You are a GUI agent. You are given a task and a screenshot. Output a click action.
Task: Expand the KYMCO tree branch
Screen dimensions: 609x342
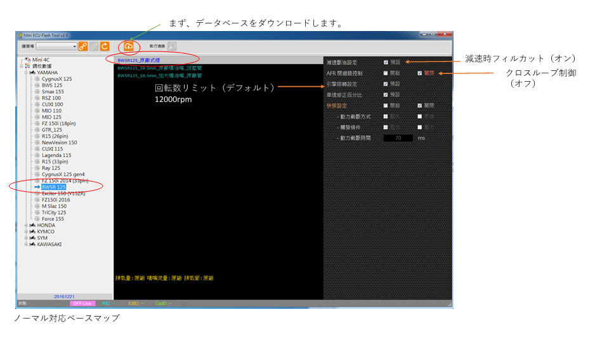[27, 232]
